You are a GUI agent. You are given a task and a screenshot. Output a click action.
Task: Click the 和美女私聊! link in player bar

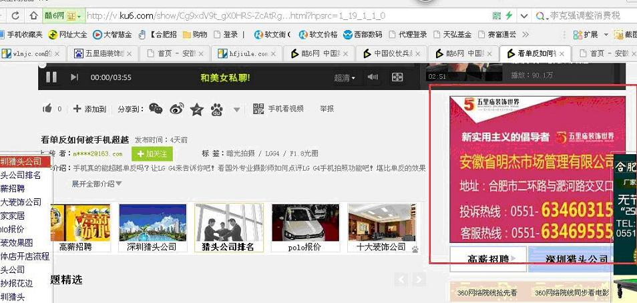coord(225,77)
